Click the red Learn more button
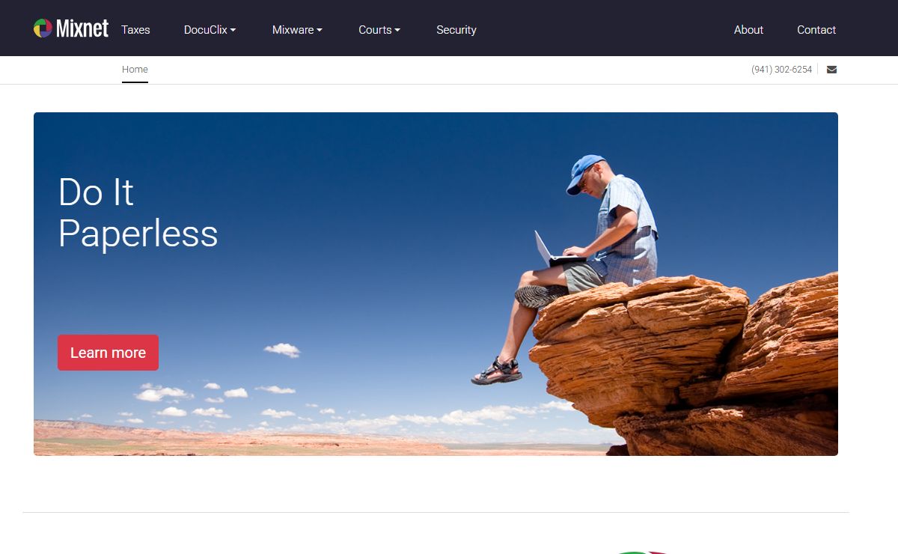This screenshot has width=898, height=554. (108, 353)
